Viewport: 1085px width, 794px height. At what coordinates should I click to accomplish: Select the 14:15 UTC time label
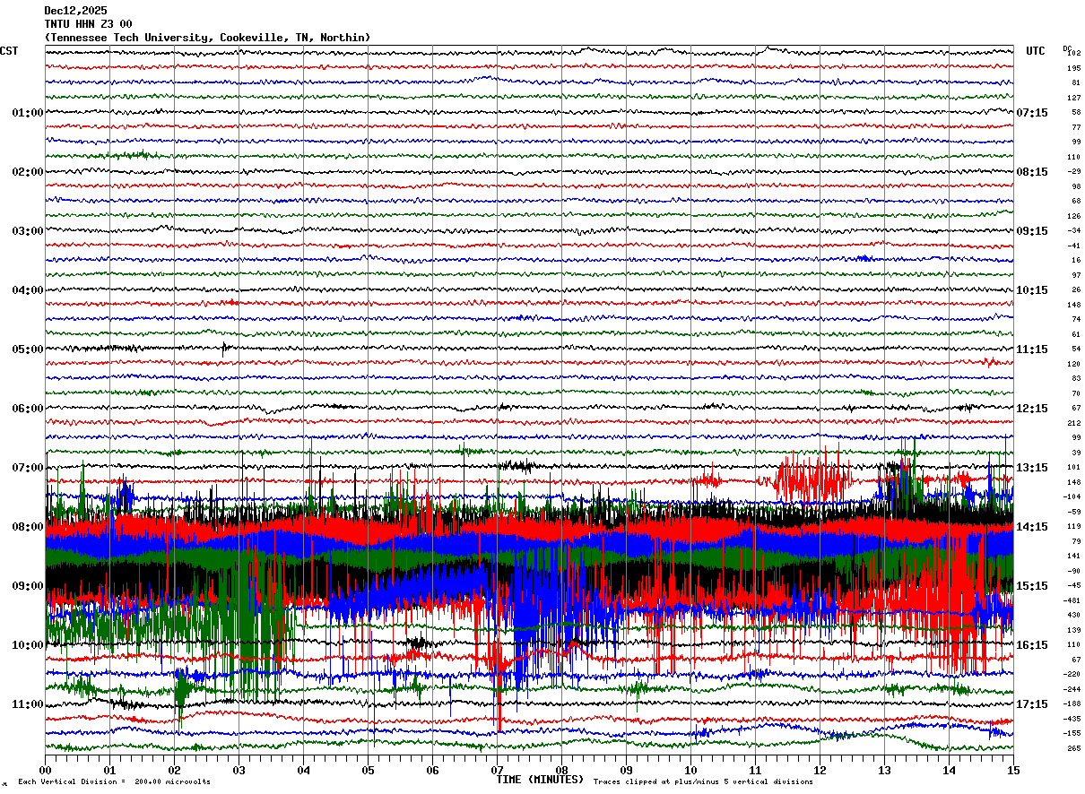(x=1032, y=527)
